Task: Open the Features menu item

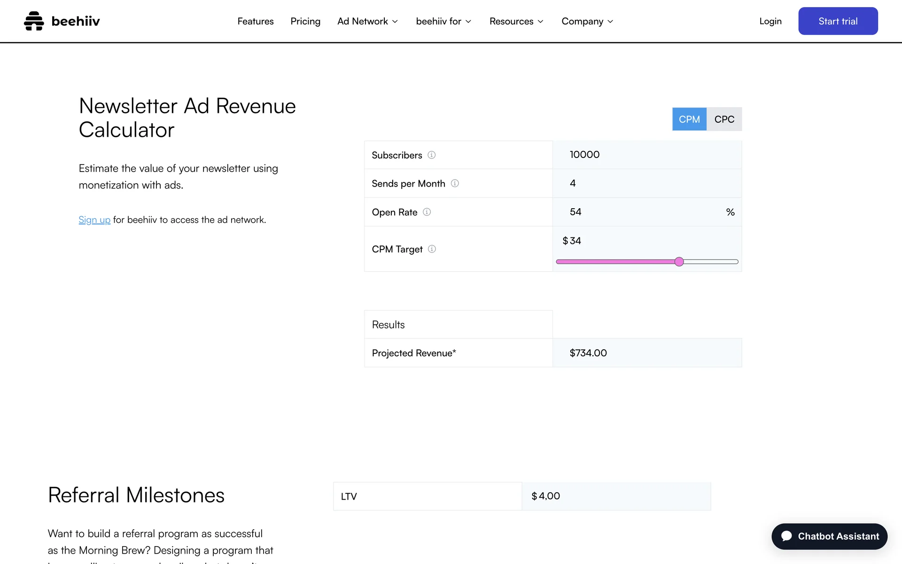Action: [255, 21]
